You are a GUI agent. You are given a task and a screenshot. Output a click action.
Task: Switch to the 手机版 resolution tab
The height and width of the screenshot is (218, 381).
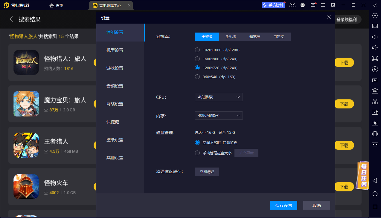pyautogui.click(x=231, y=37)
